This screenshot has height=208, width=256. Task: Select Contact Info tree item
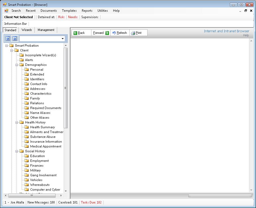39,84
